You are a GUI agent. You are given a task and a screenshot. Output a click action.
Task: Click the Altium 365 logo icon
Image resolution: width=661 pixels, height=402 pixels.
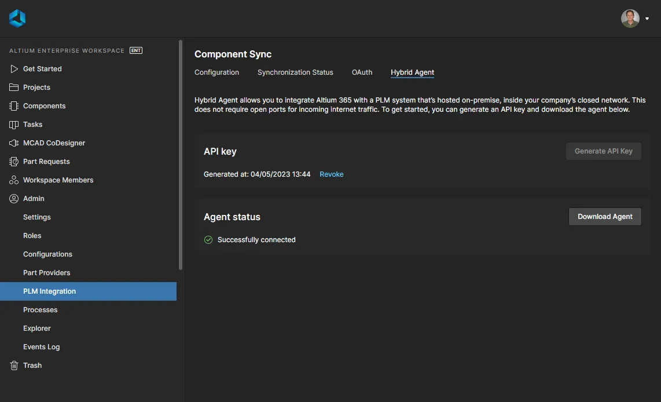17,18
